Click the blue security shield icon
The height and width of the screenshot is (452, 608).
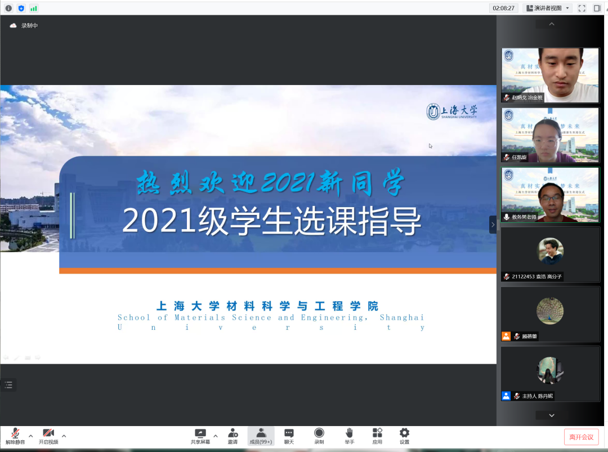(x=21, y=8)
